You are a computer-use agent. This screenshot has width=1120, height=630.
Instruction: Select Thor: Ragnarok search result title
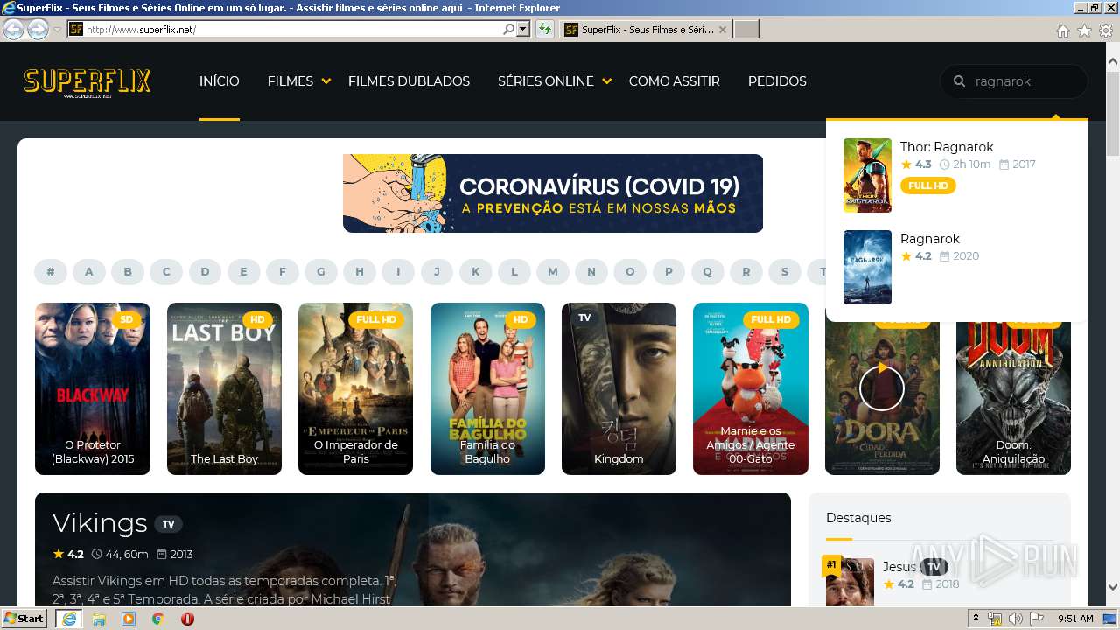pyautogui.click(x=947, y=147)
